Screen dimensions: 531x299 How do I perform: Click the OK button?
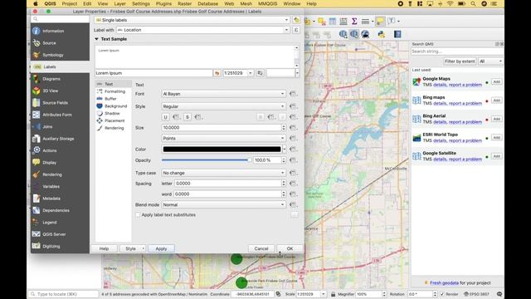(x=290, y=249)
